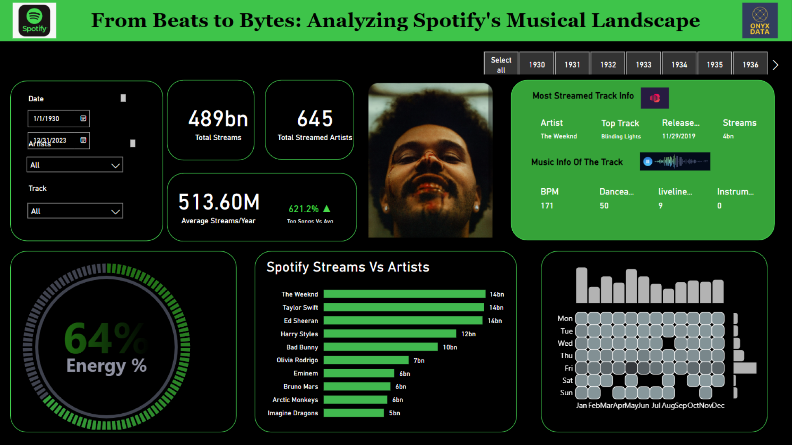This screenshot has height=445, width=792.
Task: Click the end date field 12/31/2023
Action: [x=59, y=141]
